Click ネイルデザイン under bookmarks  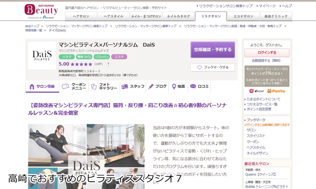click(x=258, y=153)
